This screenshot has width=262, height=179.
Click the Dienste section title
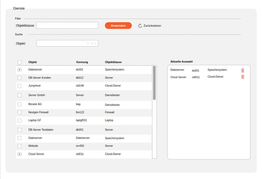[19, 8]
